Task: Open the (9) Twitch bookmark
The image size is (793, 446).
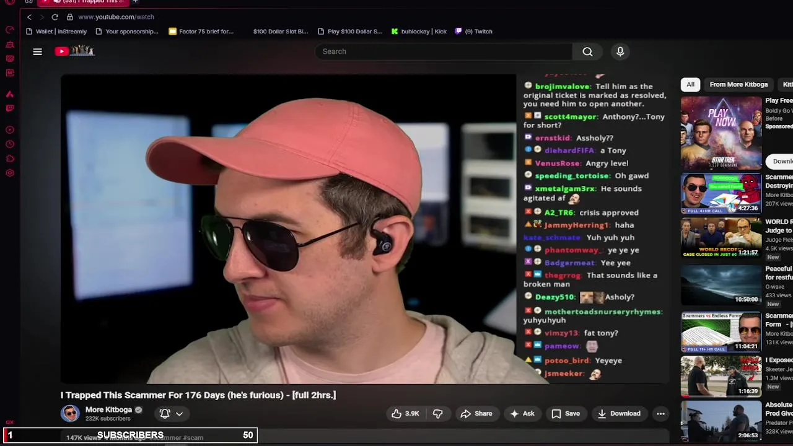Action: coord(473,31)
